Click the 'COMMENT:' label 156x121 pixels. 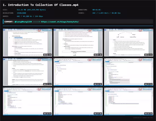pyautogui.click(x=9, y=22)
